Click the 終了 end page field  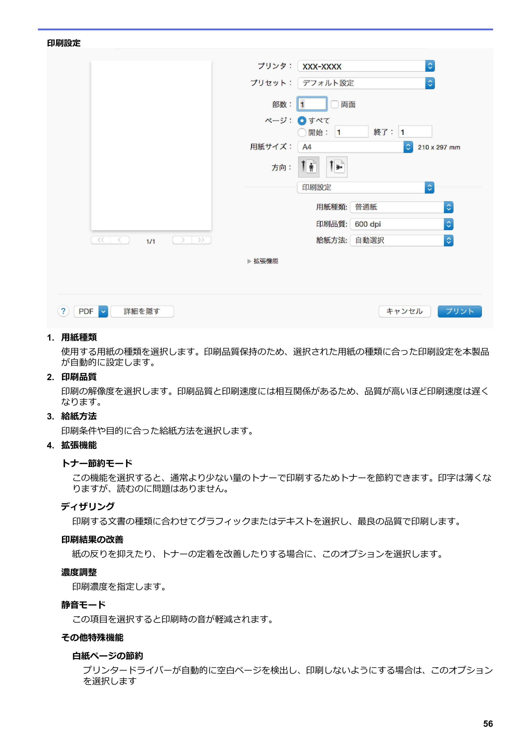point(415,132)
